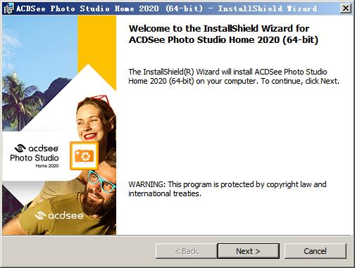Click the "Home 2020" label under Photo Studio
The height and width of the screenshot is (268, 355).
click(47, 166)
